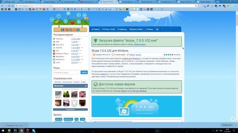
Task: Open Chrome from the taskbar
Action: pyautogui.click(x=22, y=130)
